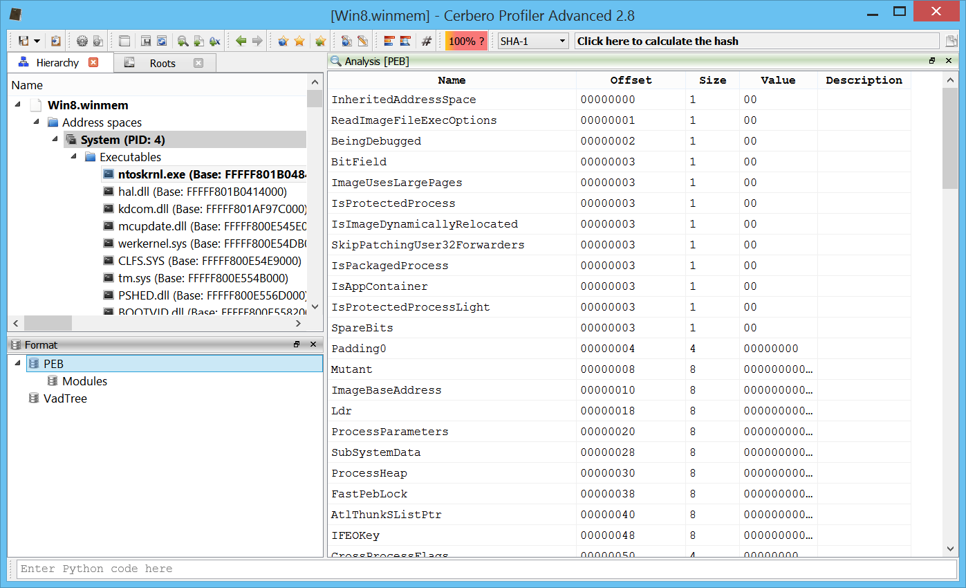
Task: Select hal.dll in the hierarchy tree
Action: (202, 192)
